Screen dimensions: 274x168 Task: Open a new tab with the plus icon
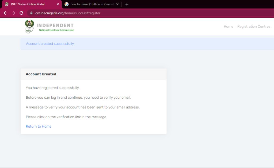[127, 4]
